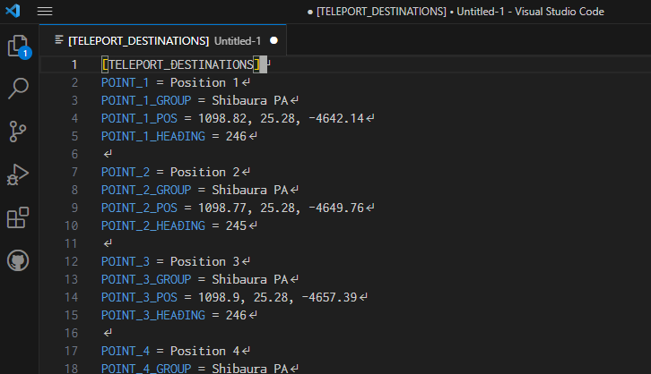Image resolution: width=651 pixels, height=374 pixels.
Task: Click Shibaura PA value on line 3
Action: [x=250, y=100]
